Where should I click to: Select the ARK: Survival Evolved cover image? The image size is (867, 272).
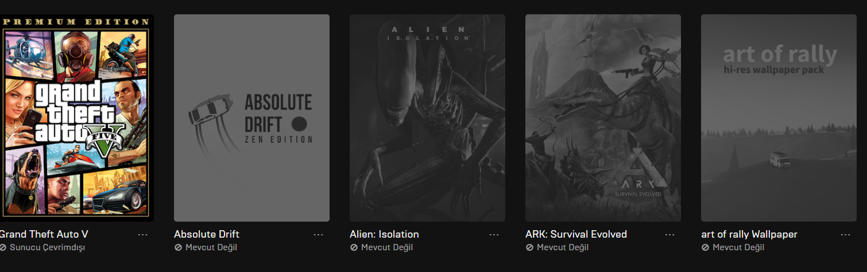coord(603,118)
